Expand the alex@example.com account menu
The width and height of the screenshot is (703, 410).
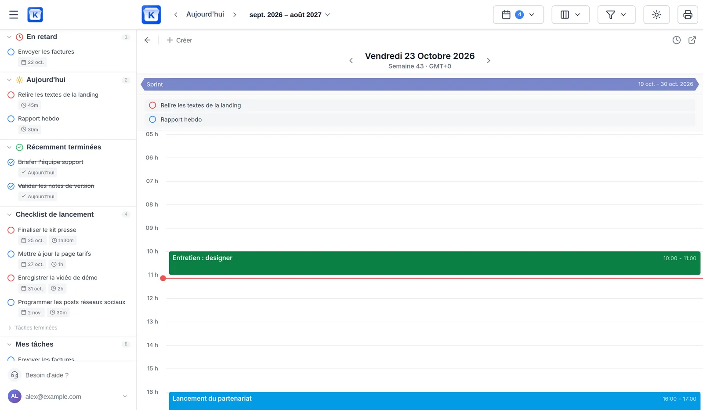point(125,396)
